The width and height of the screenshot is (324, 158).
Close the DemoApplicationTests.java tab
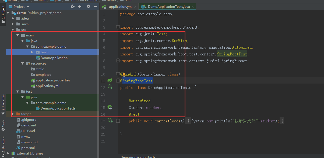coord(193,6)
